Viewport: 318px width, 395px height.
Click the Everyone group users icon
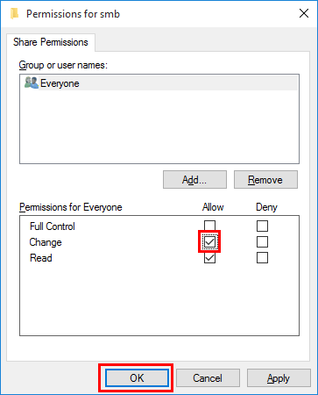(32, 83)
